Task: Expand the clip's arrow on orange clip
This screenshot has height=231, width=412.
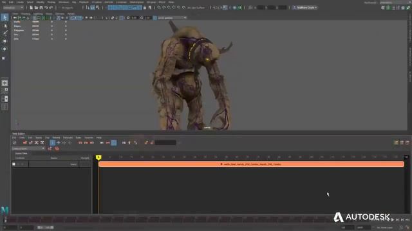Action: (x=221, y=164)
